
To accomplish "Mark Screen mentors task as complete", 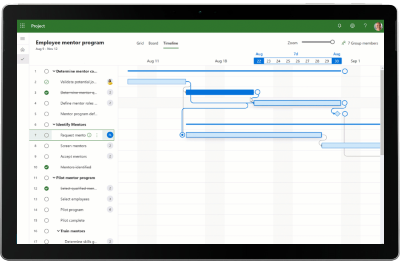I will coord(46,146).
